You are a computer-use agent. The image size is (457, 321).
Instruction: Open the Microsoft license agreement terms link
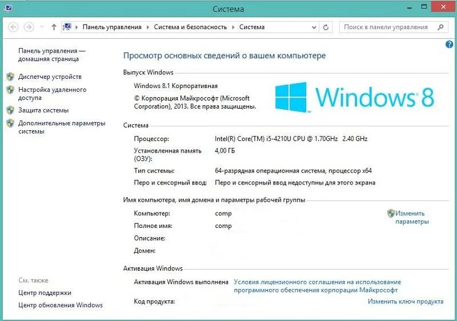317,286
